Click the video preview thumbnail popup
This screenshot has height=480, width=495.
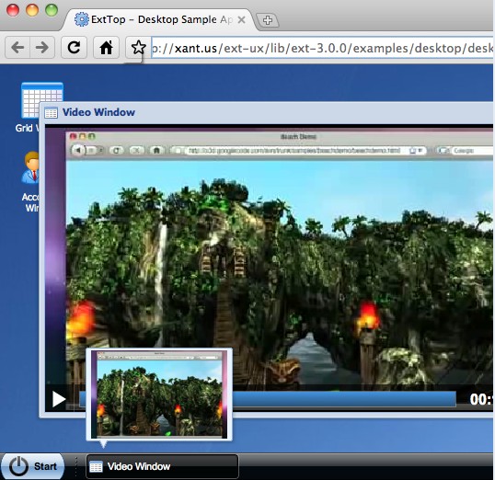click(159, 394)
